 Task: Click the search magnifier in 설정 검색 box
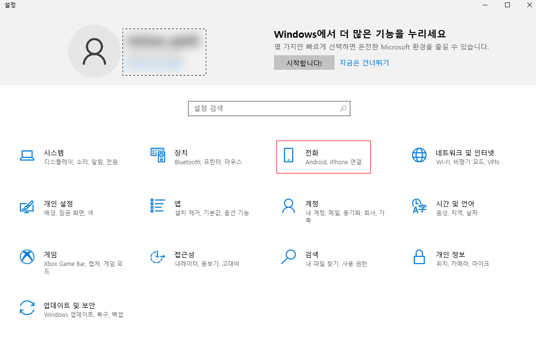tap(343, 109)
